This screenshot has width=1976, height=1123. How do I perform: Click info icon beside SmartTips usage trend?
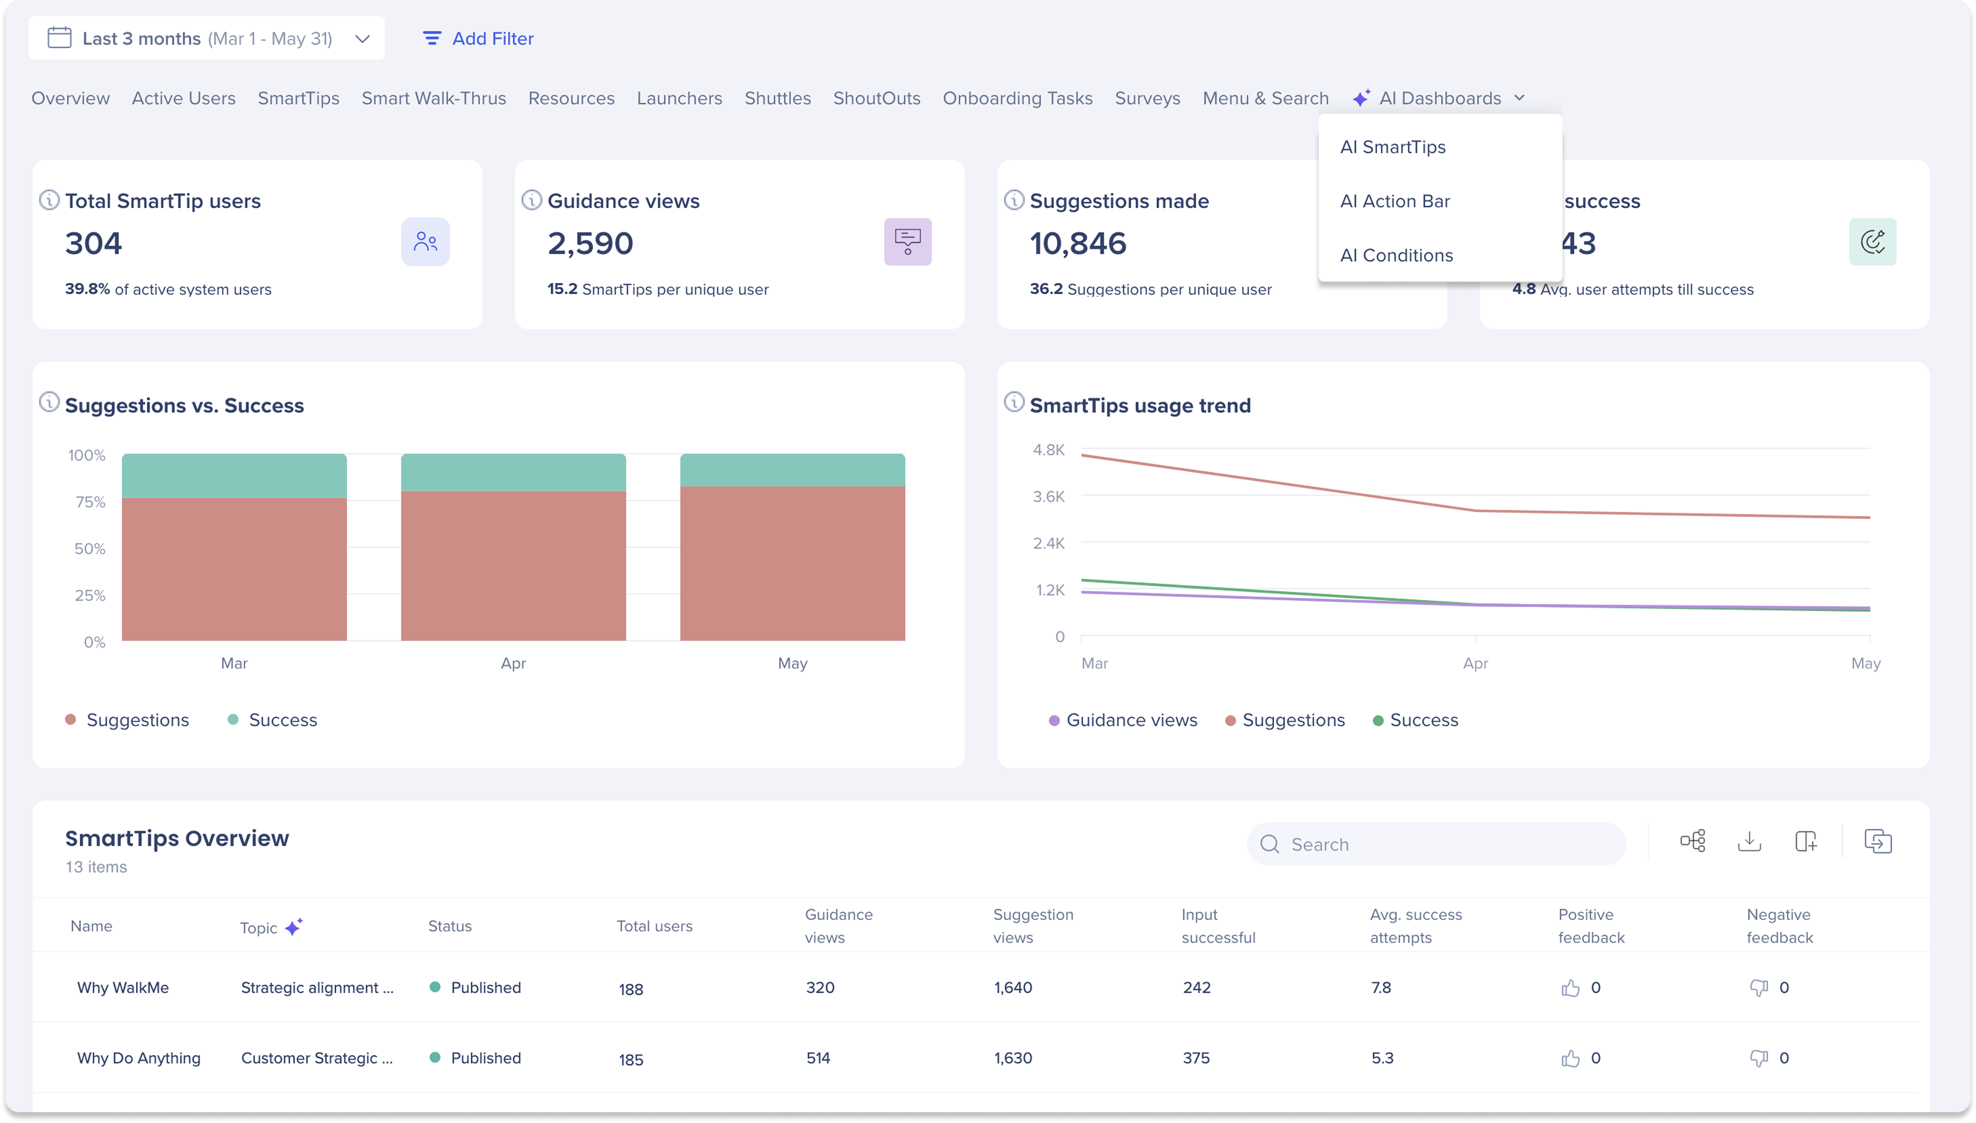click(1014, 402)
